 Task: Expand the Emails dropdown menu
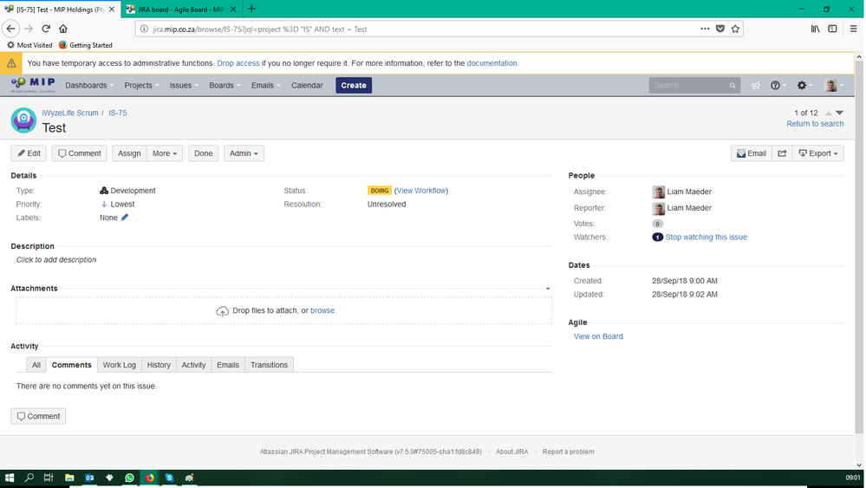[265, 85]
